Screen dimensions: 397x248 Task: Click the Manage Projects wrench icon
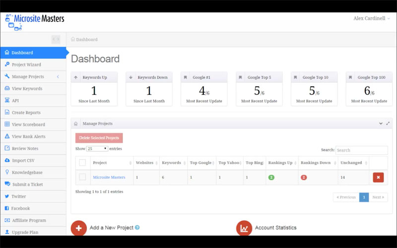coord(7,76)
